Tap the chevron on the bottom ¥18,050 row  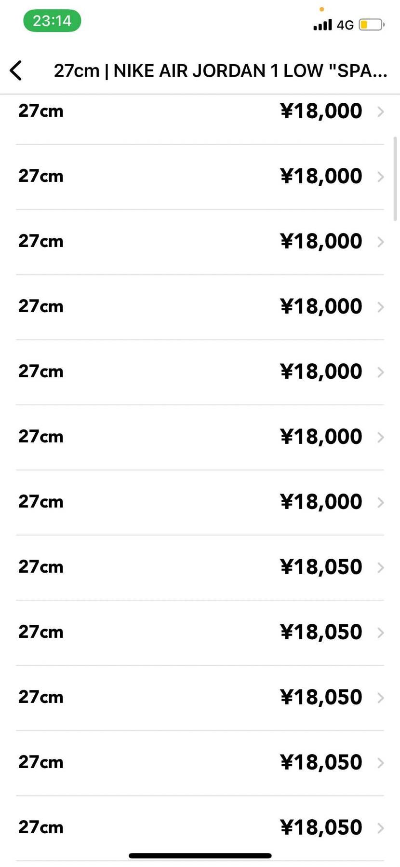pyautogui.click(x=380, y=828)
